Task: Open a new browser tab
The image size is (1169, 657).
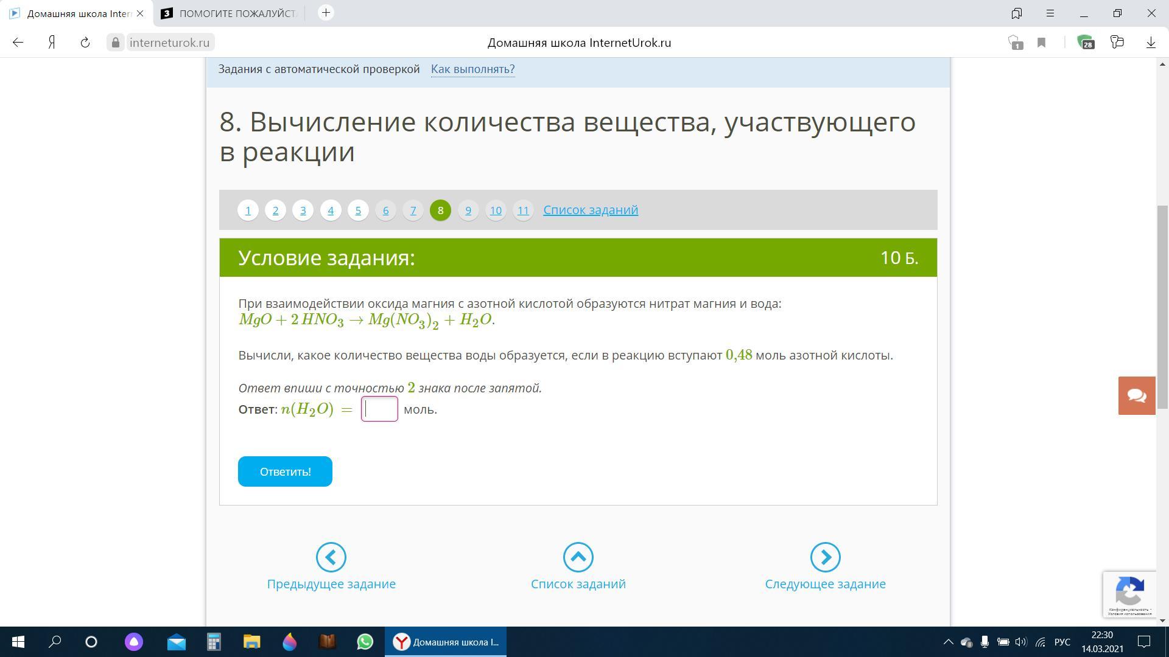Action: (326, 13)
